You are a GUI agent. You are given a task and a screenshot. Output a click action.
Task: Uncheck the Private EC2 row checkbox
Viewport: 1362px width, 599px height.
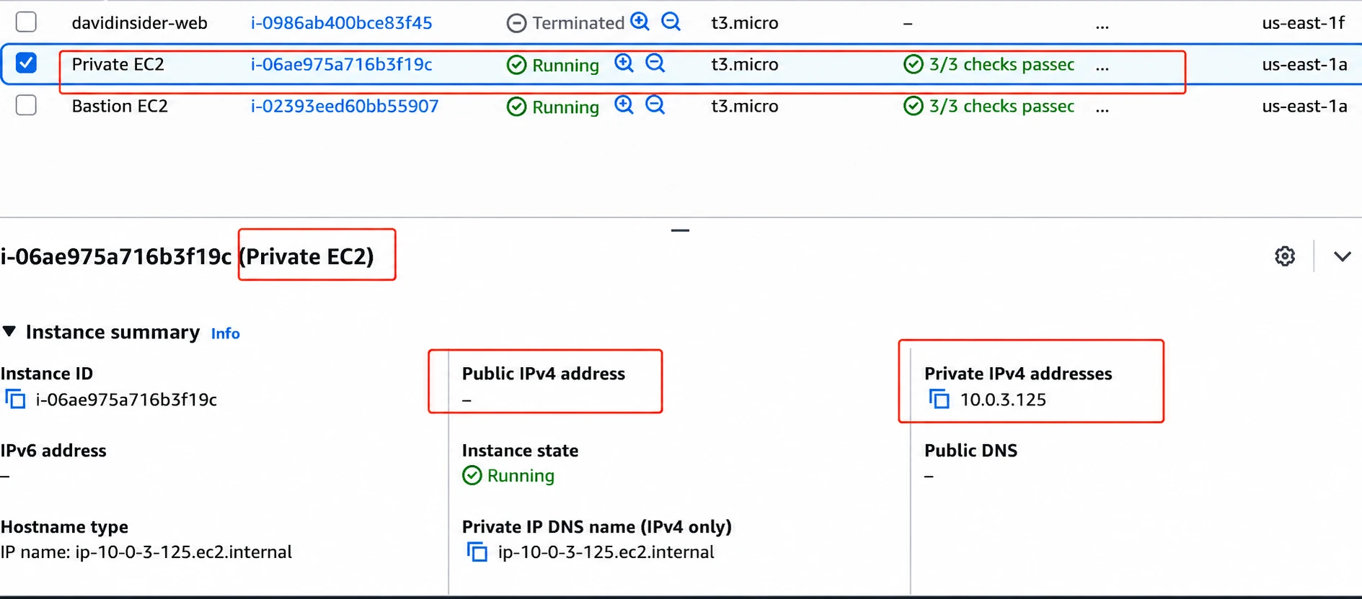26,63
